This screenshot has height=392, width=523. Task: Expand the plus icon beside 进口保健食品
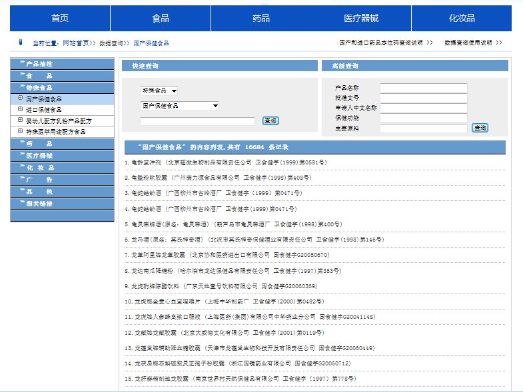[x=21, y=109]
